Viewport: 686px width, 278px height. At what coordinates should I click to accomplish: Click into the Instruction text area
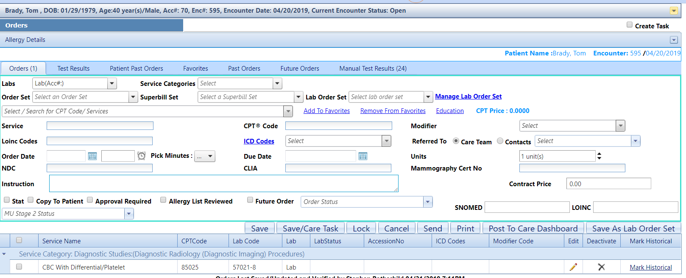coord(223,184)
